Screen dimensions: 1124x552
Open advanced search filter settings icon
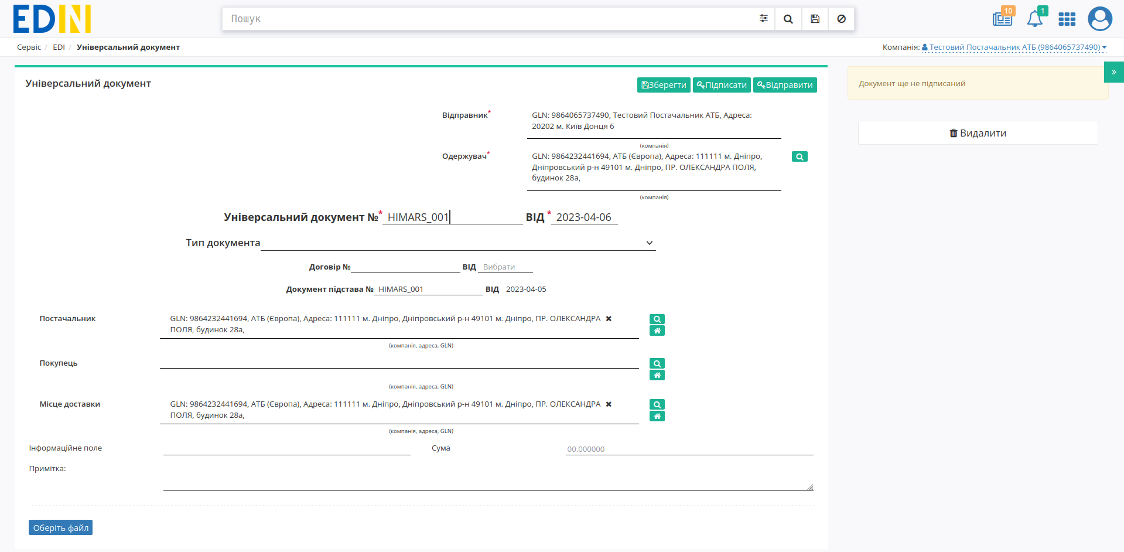point(763,19)
